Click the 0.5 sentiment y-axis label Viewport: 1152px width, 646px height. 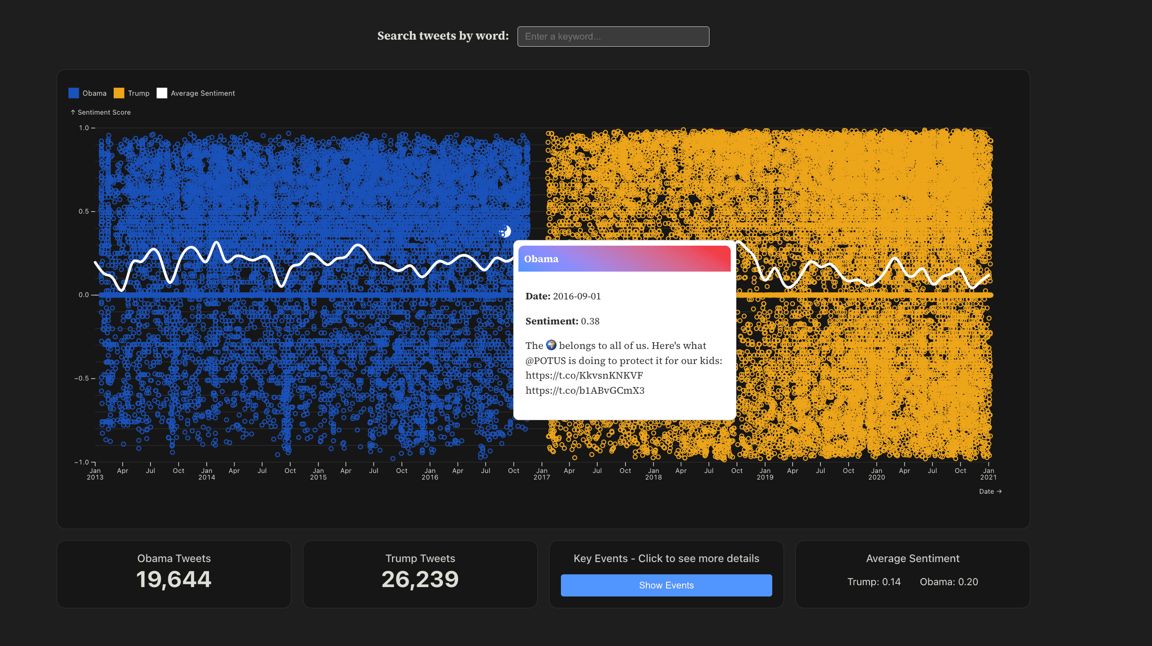coord(83,211)
